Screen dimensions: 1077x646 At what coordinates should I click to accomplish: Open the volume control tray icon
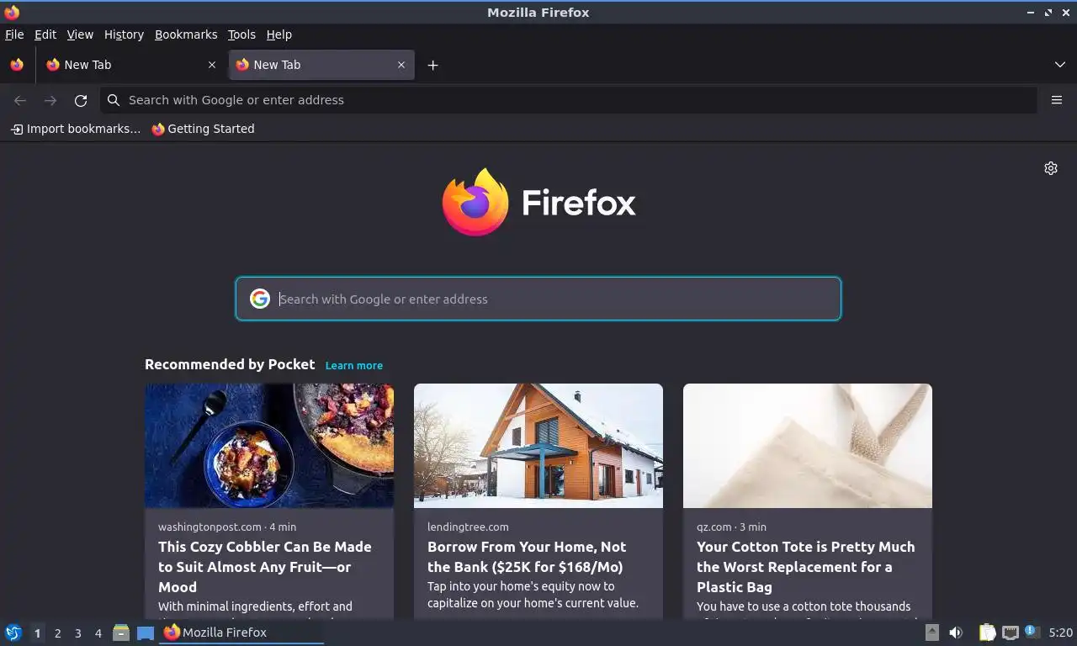tap(956, 633)
